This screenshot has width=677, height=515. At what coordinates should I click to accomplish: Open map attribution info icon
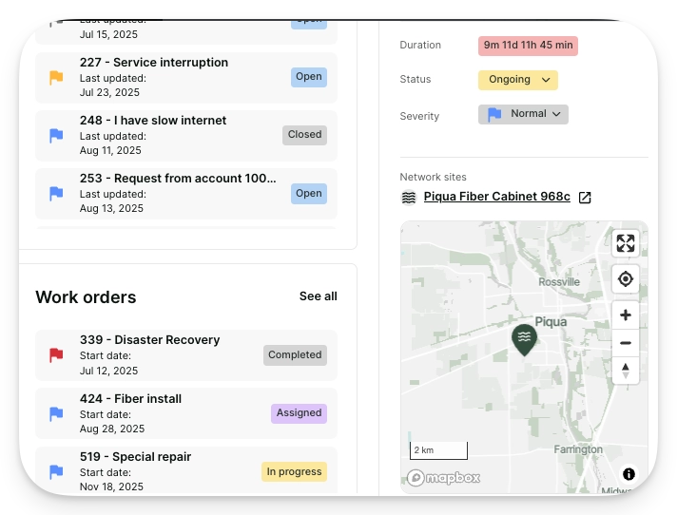[629, 474]
